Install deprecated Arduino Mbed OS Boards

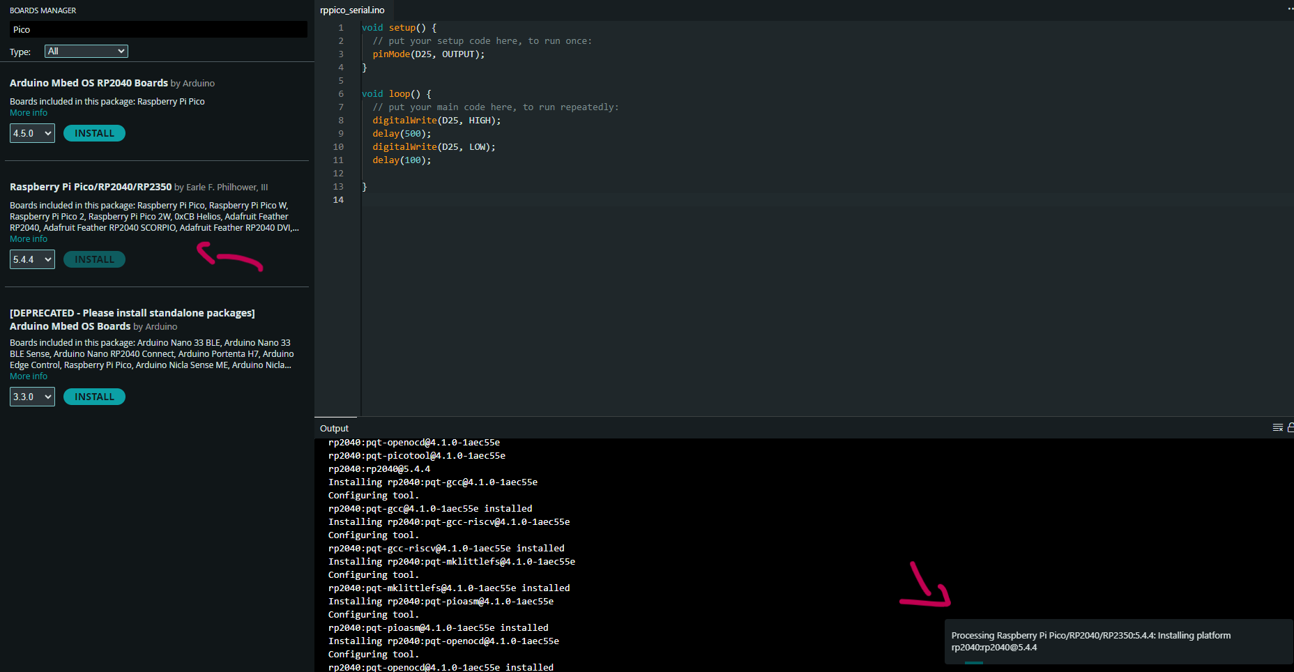[x=94, y=397]
